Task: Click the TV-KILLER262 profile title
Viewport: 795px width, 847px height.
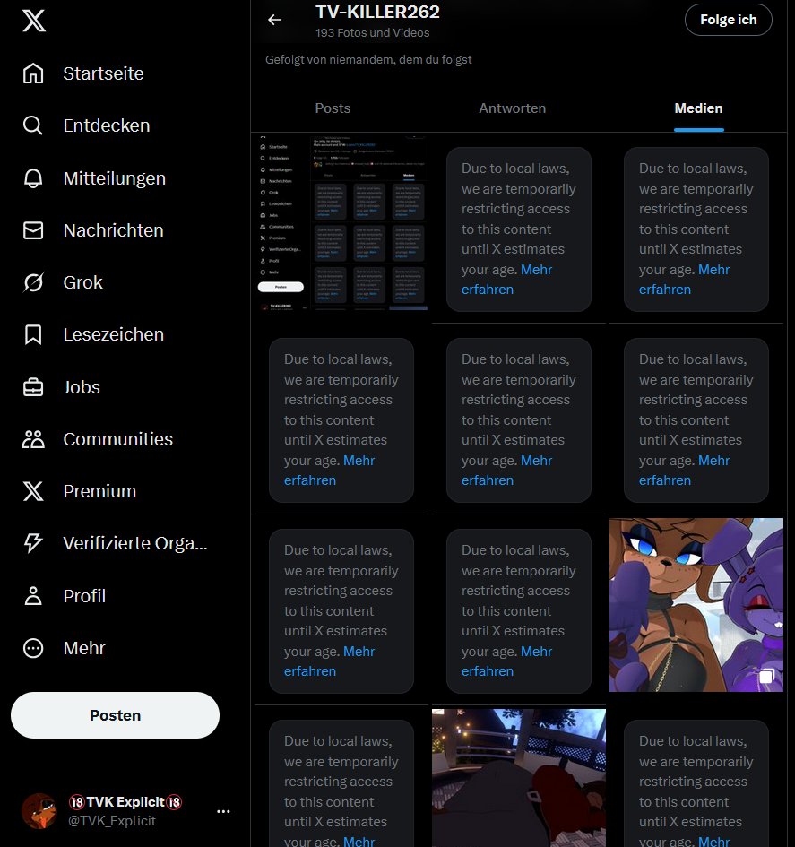Action: click(x=377, y=12)
